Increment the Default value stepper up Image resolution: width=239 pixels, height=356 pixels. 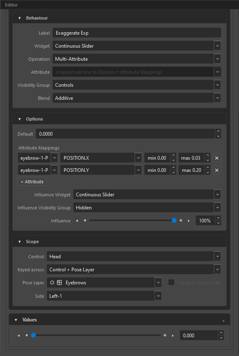[218, 131]
